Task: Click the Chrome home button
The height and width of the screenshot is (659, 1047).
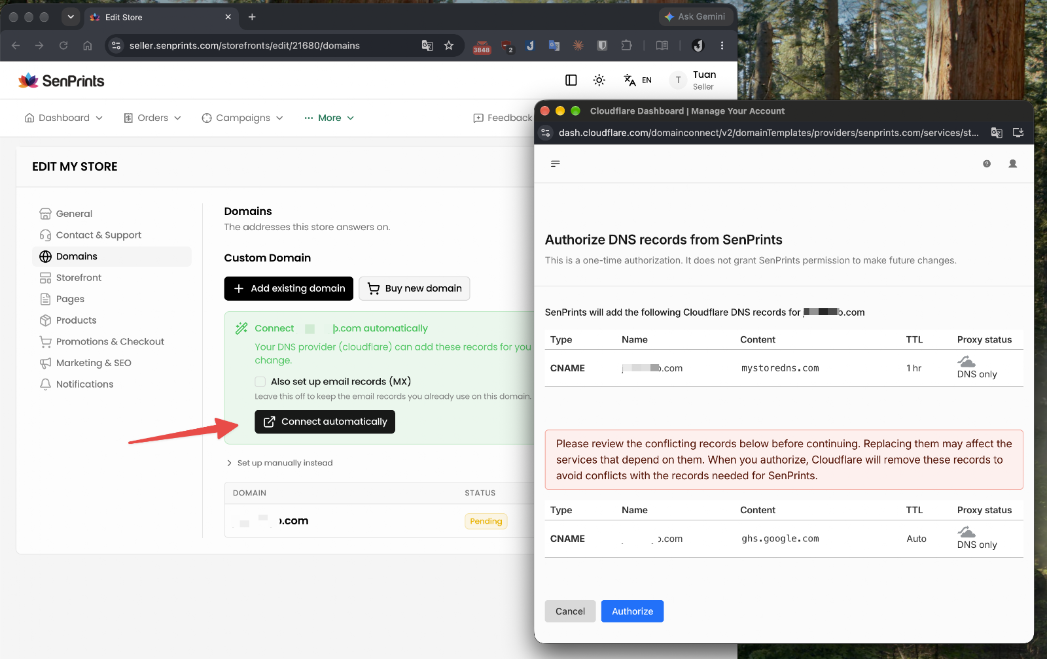Action: pos(87,46)
